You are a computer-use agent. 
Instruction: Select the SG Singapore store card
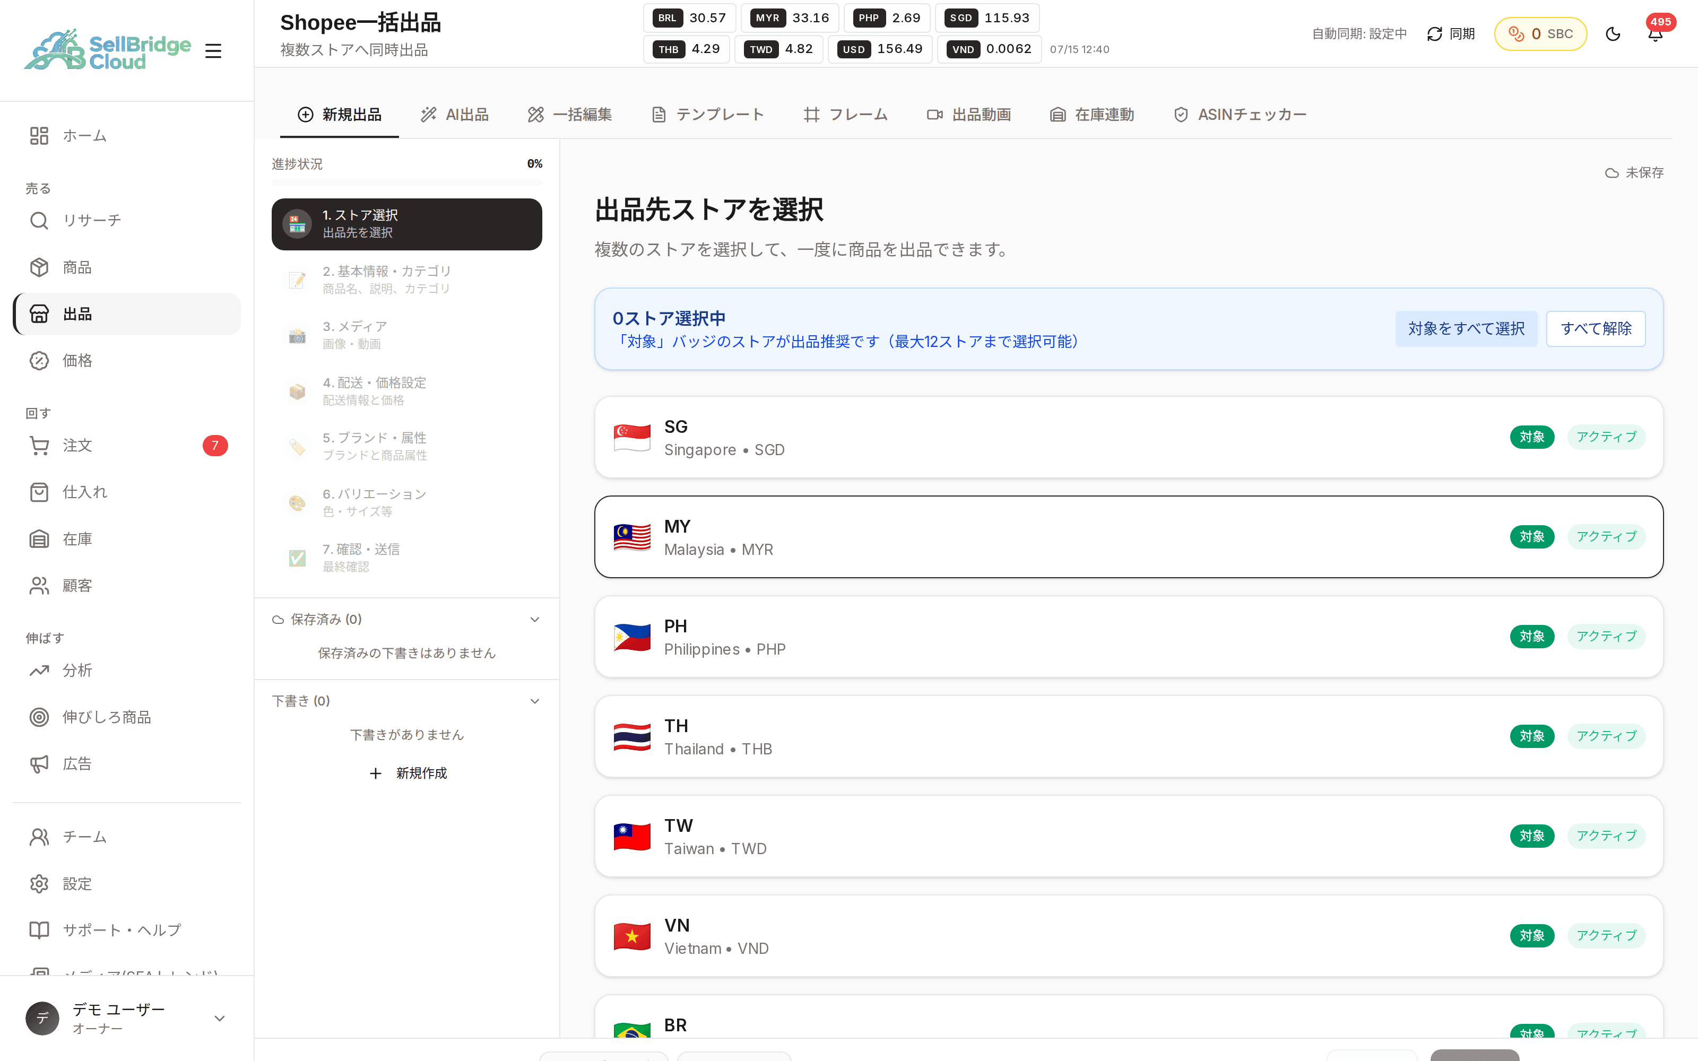tap(1128, 437)
